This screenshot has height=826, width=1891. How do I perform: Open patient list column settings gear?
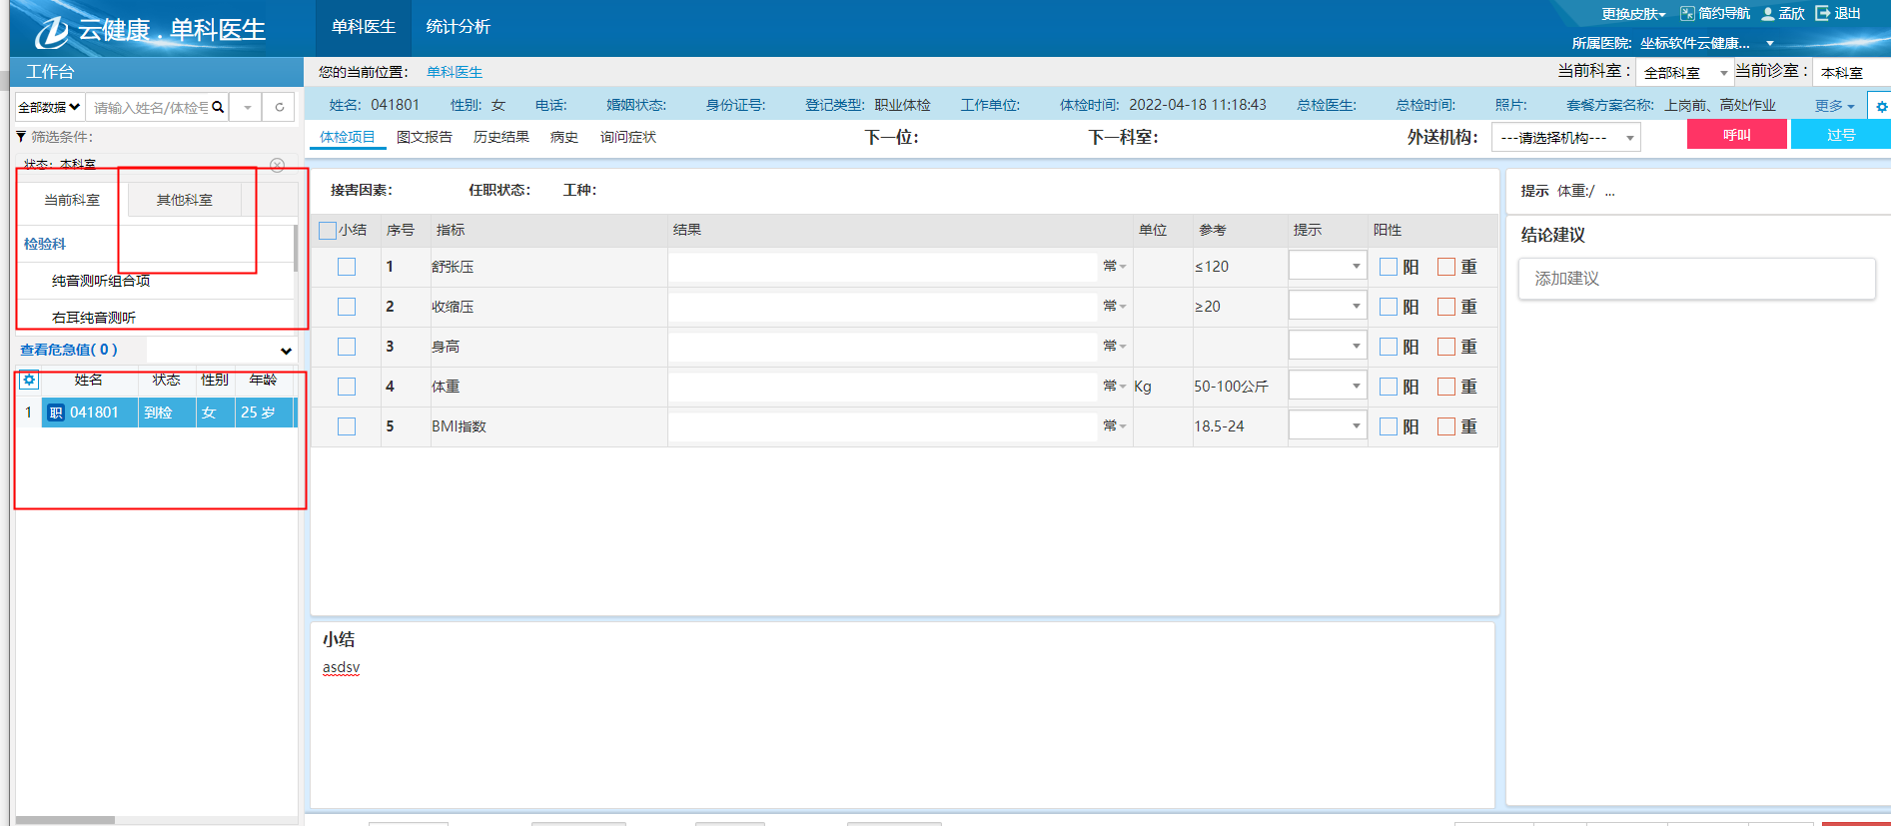click(29, 380)
